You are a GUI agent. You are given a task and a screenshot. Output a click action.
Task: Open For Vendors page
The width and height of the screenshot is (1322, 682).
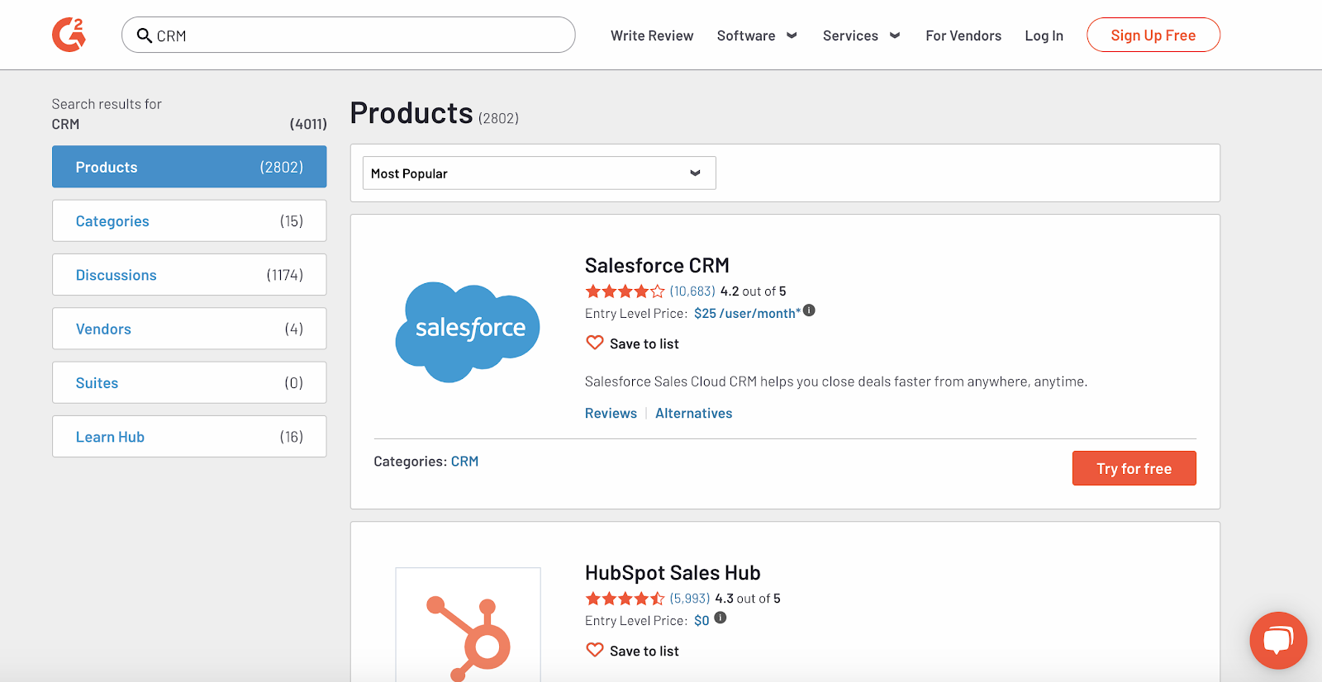[963, 36]
